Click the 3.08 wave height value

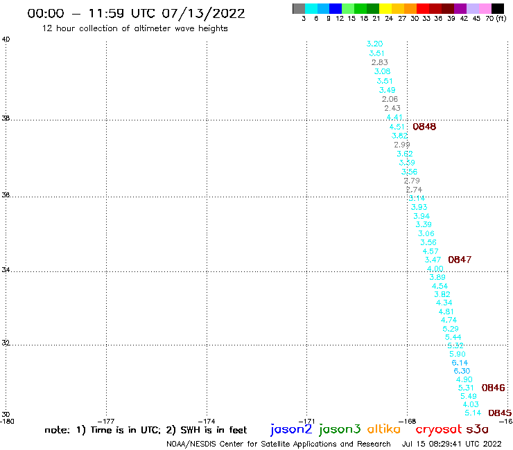[382, 71]
